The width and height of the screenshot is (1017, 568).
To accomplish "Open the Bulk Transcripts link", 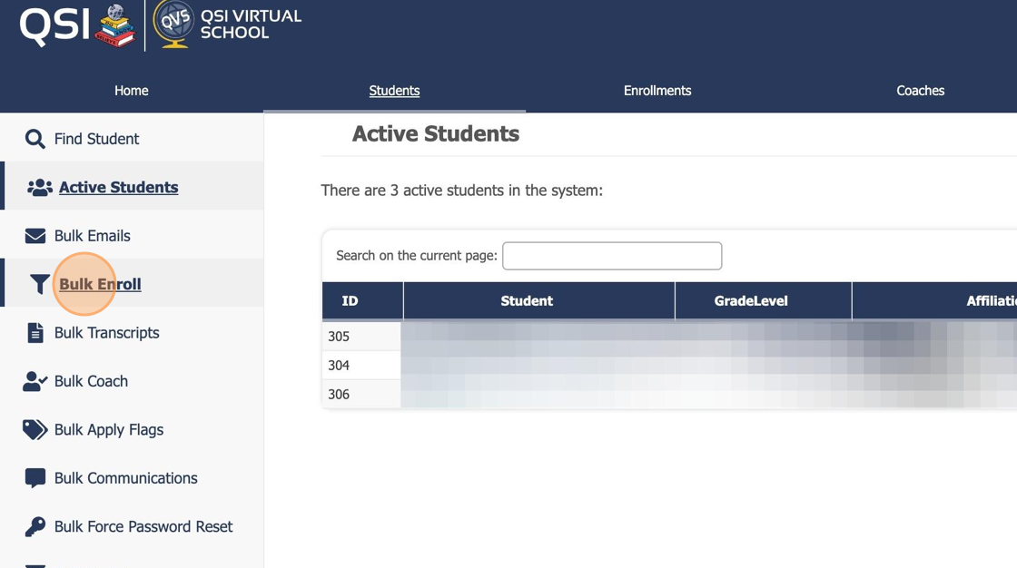I will [x=106, y=333].
